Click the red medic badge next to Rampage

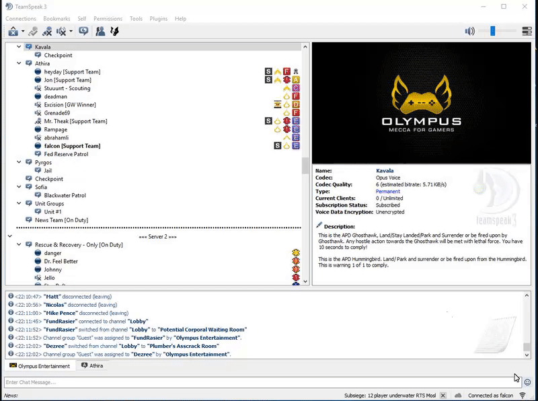pos(287,129)
